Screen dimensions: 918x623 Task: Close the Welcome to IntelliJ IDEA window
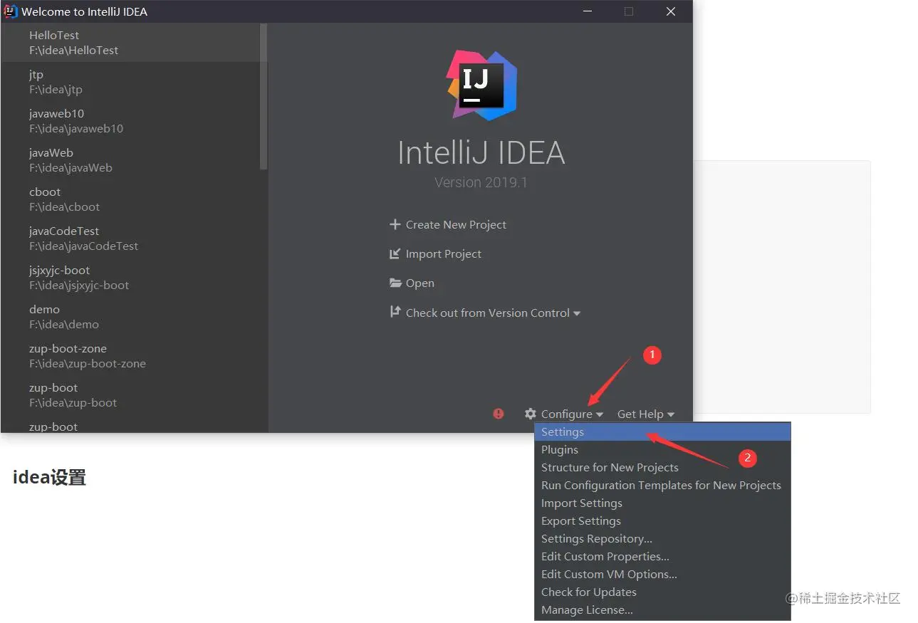coord(671,11)
